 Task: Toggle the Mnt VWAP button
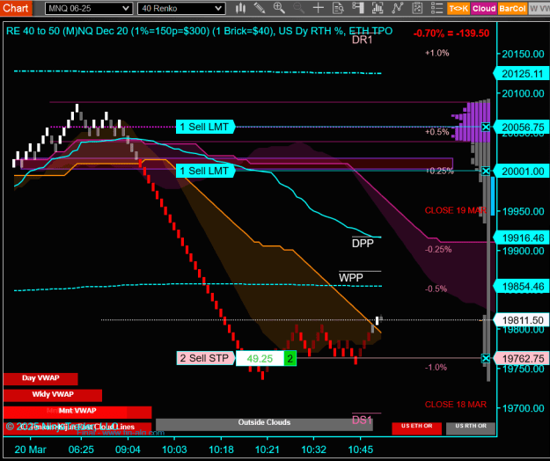tap(77, 412)
